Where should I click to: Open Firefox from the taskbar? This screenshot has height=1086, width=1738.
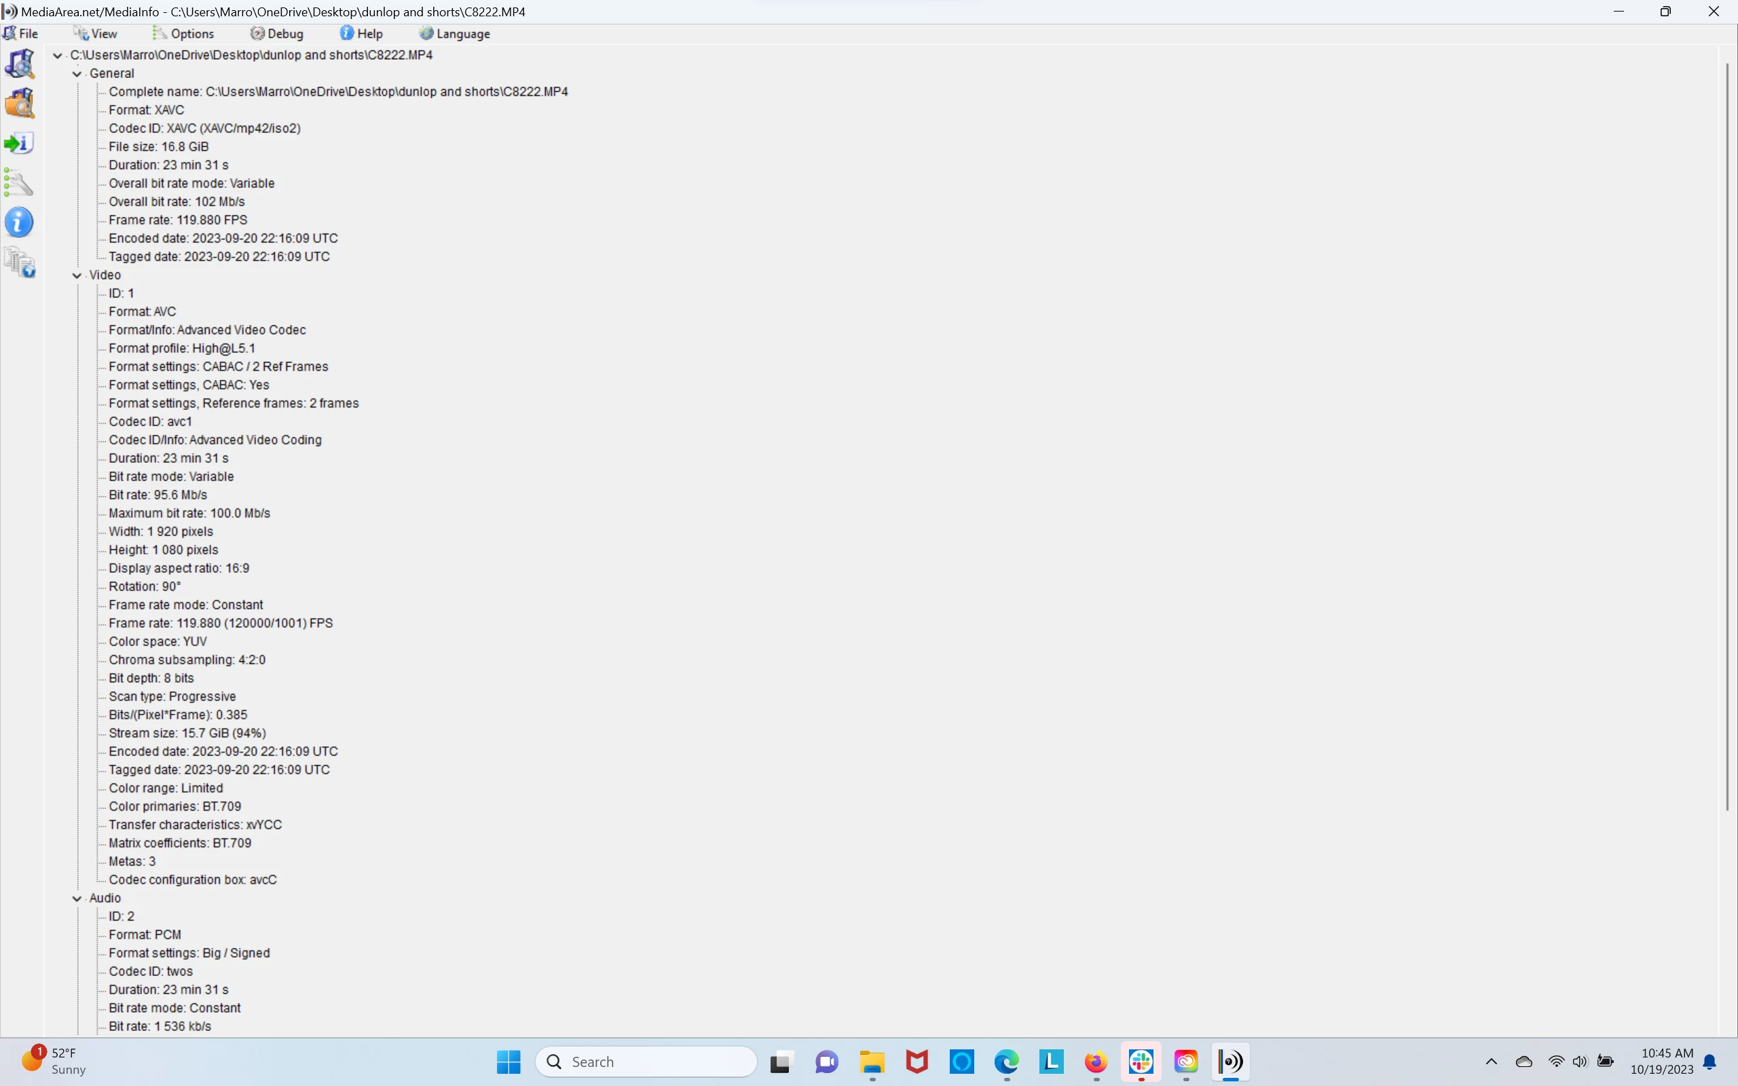click(1096, 1062)
